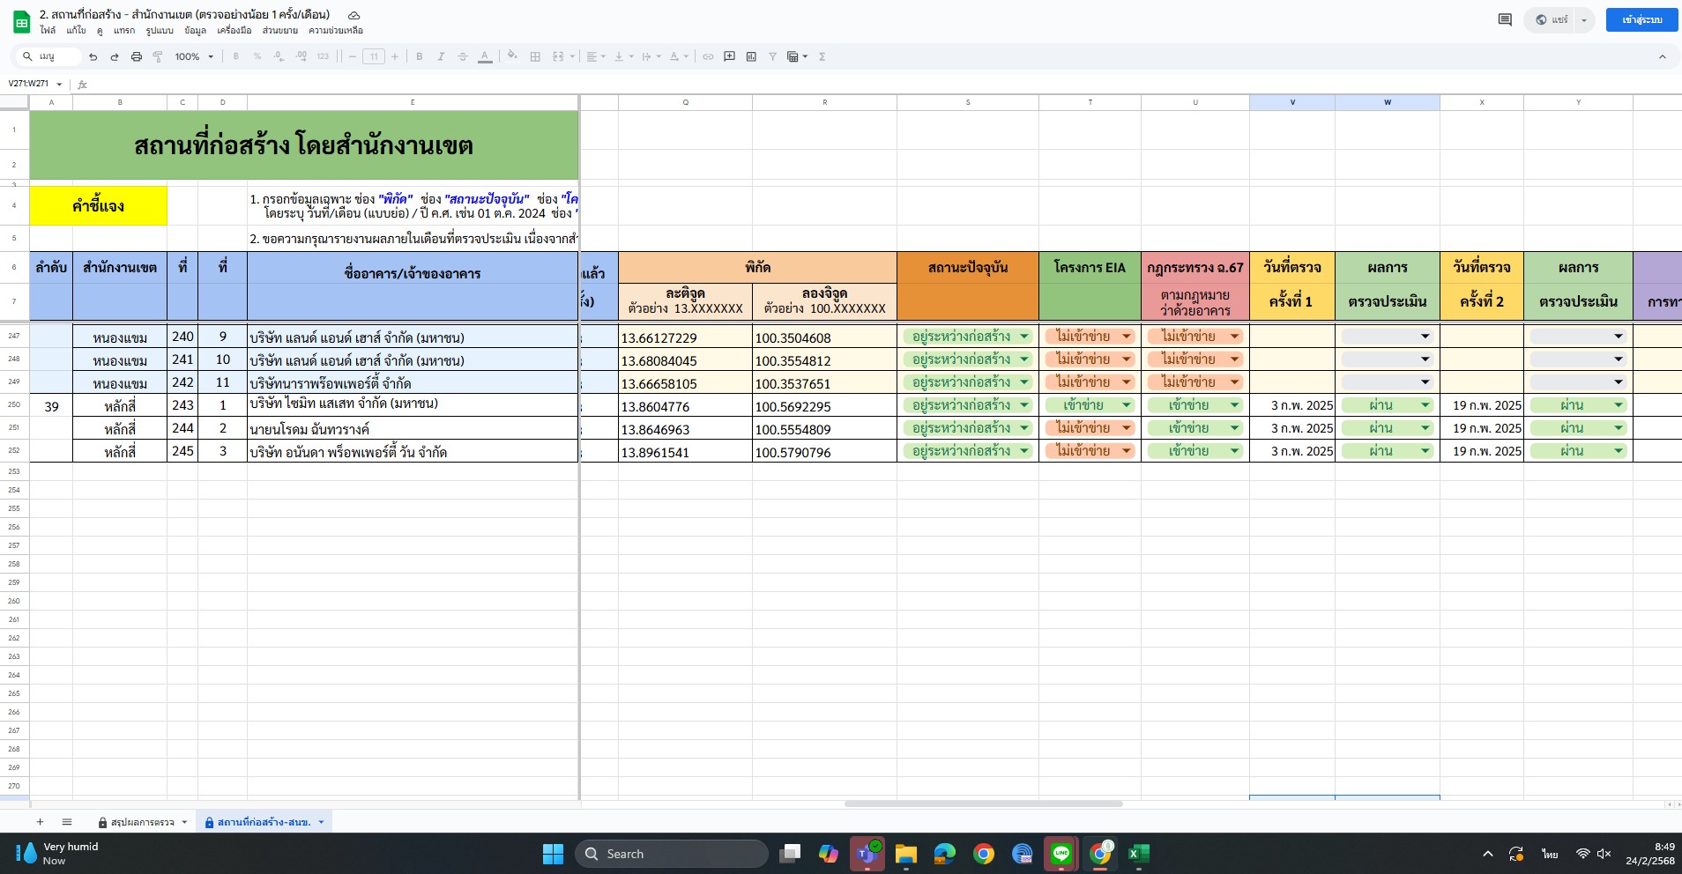This screenshot has width=1682, height=874.
Task: Open the text wrapping dropdown
Action: [651, 56]
